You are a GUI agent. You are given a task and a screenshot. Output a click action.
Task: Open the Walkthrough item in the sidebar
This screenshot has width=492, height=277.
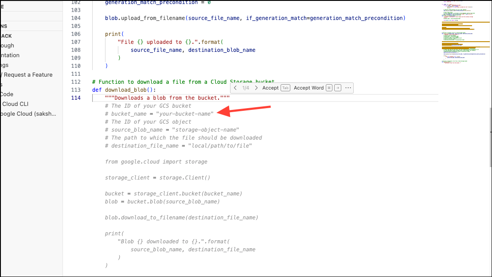pyautogui.click(x=7, y=45)
